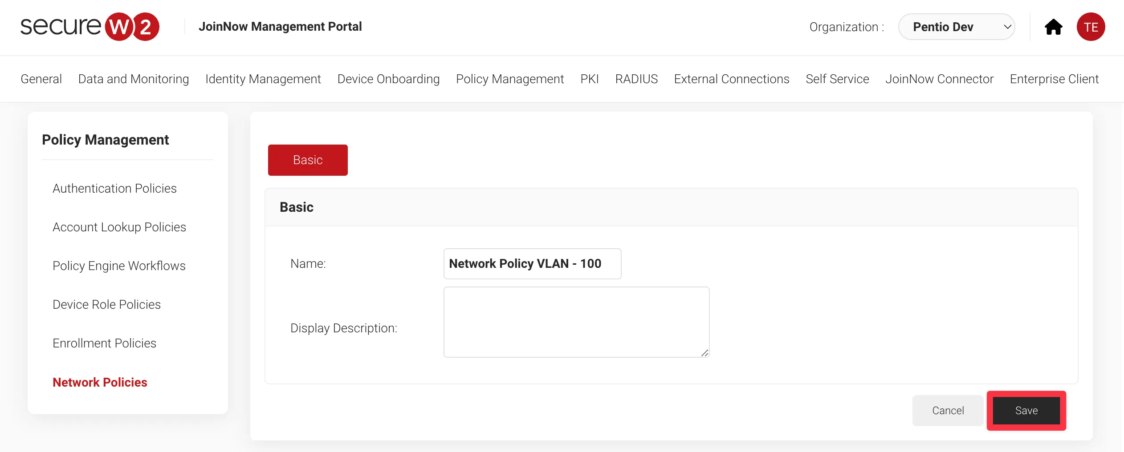Open the TE user avatar menu
Viewport: 1124px width, 452px height.
point(1091,27)
